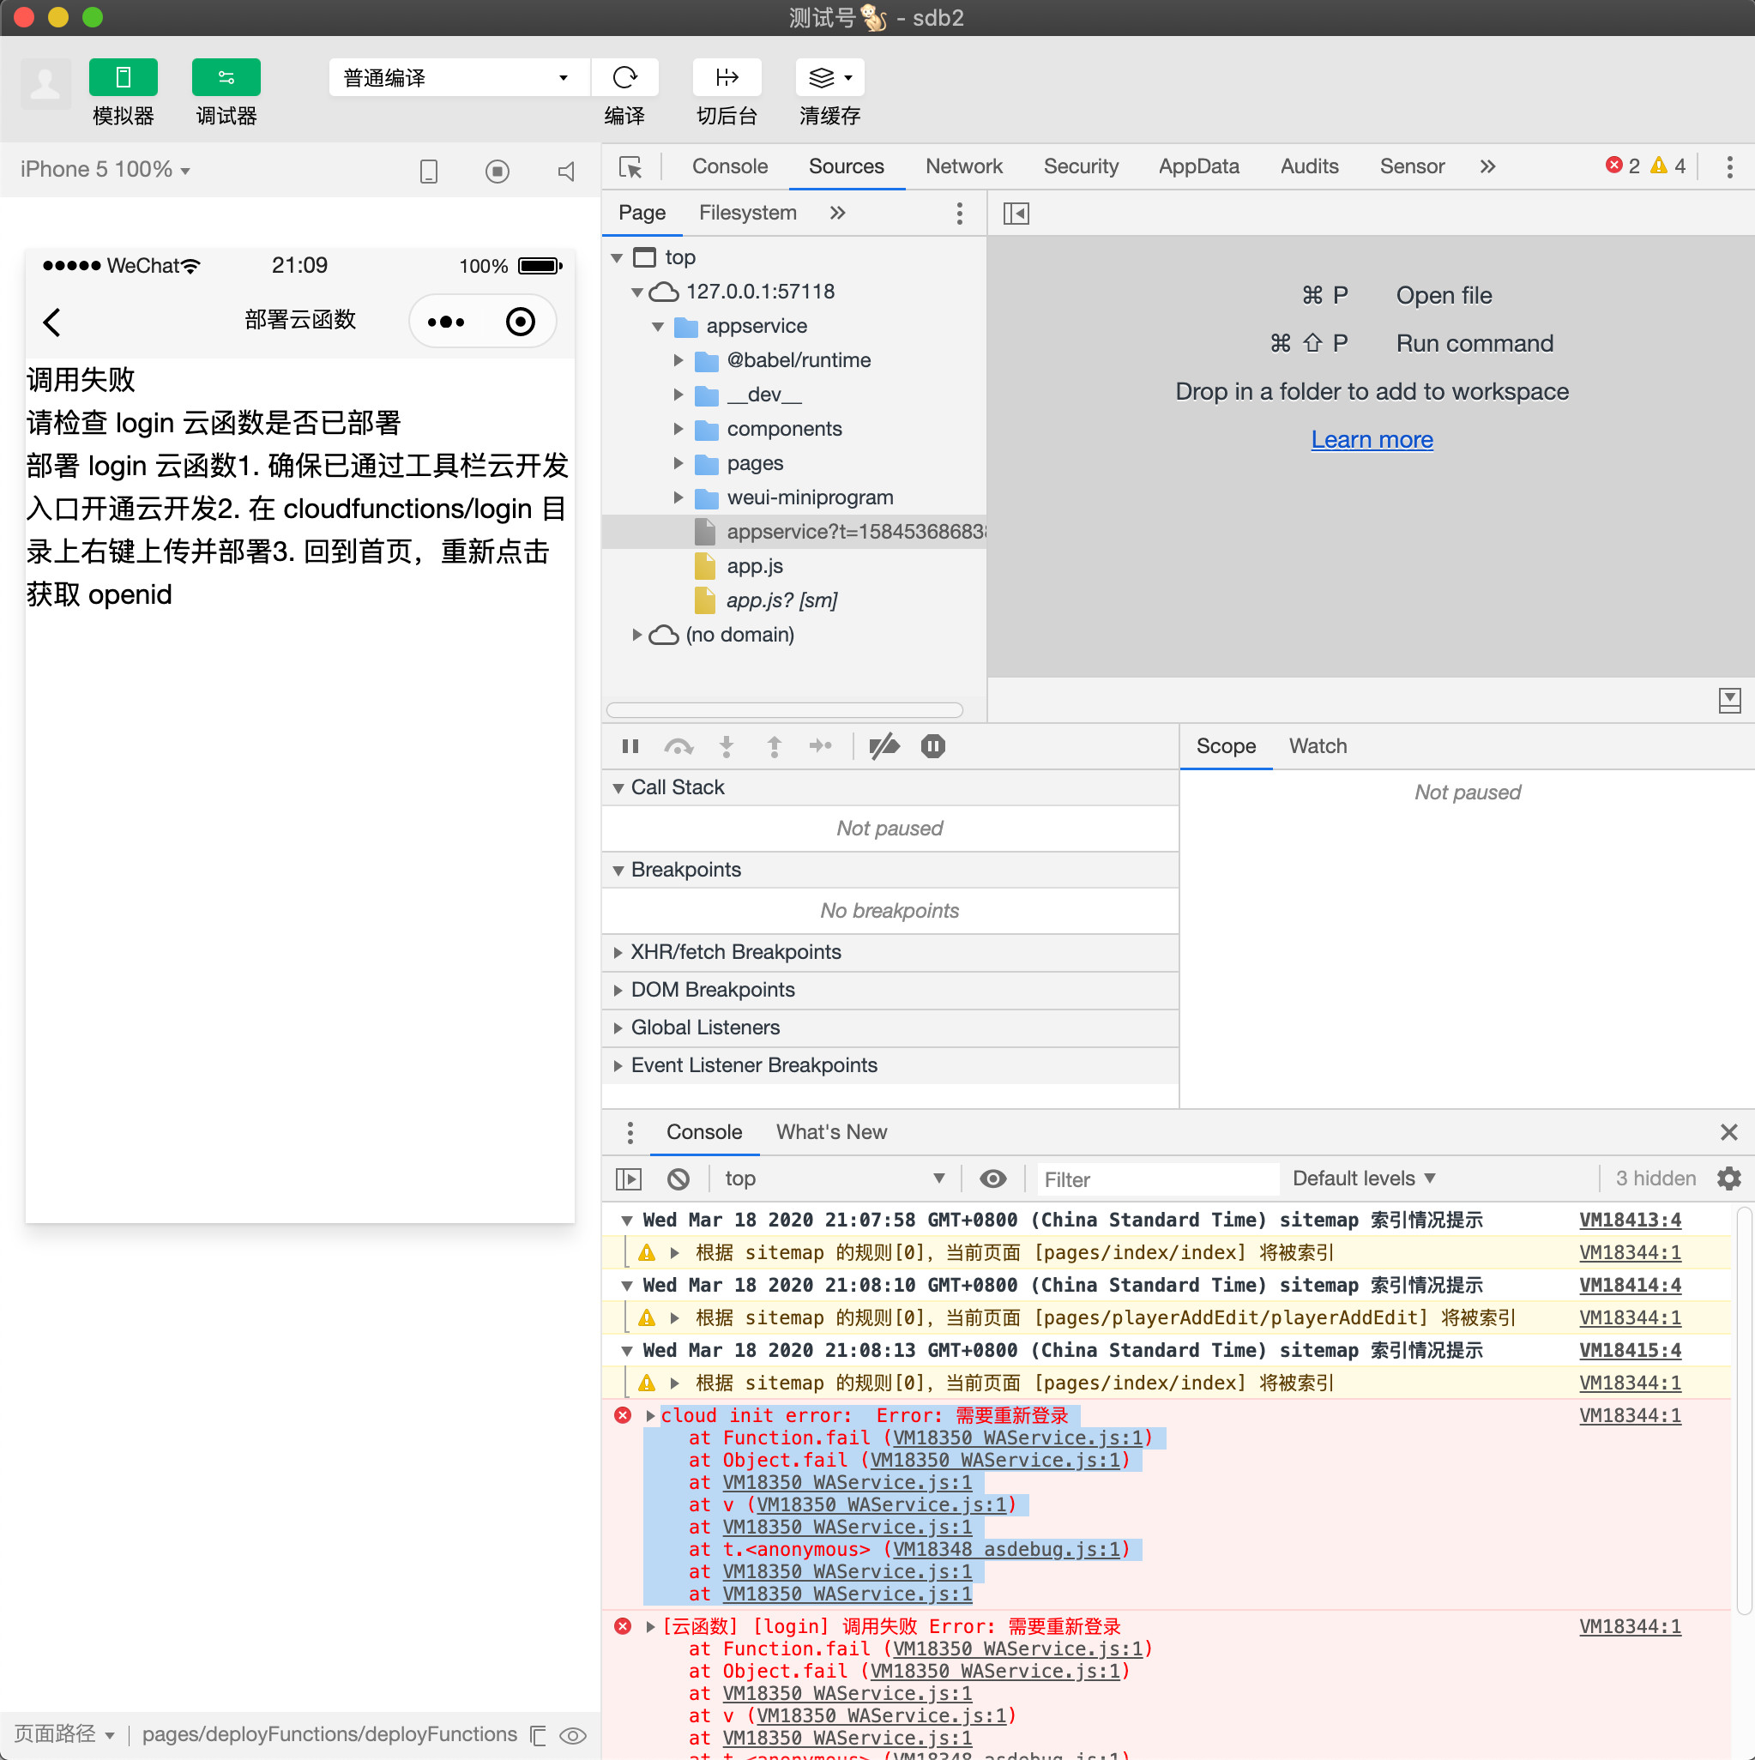This screenshot has height=1760, width=1755.
Task: Click the compile refresh icon
Action: coord(624,77)
